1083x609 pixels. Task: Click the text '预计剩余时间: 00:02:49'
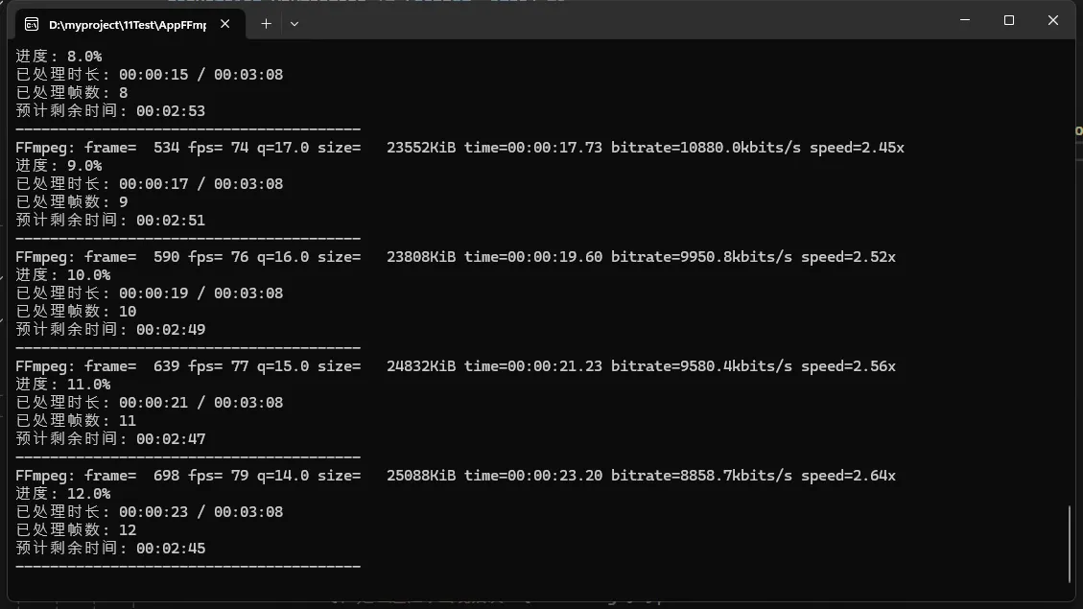coord(110,329)
